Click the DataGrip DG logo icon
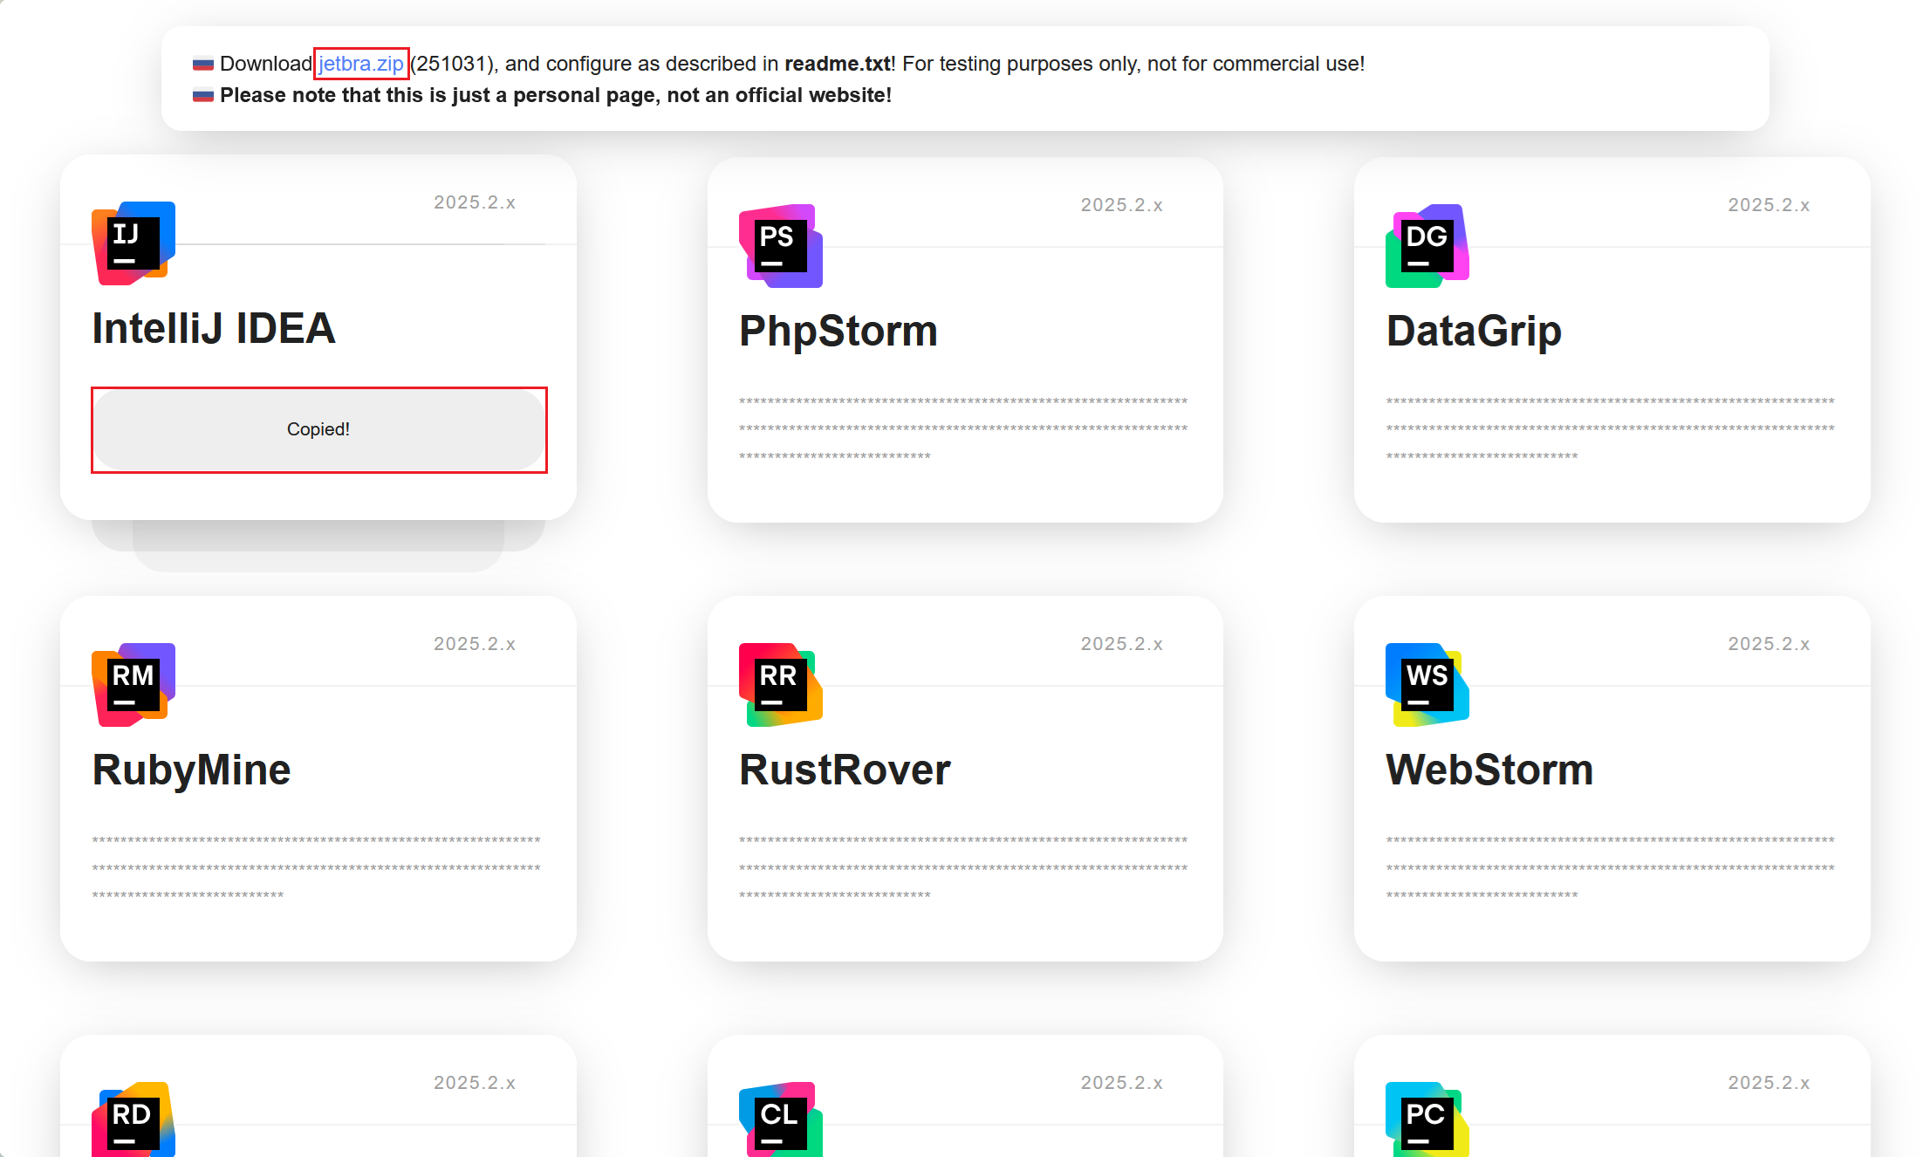This screenshot has width=1923, height=1157. 1427,246
